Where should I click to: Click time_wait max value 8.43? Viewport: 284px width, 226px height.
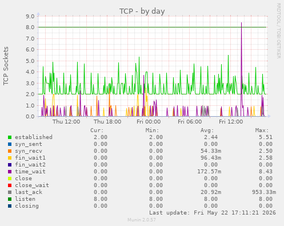266,172
